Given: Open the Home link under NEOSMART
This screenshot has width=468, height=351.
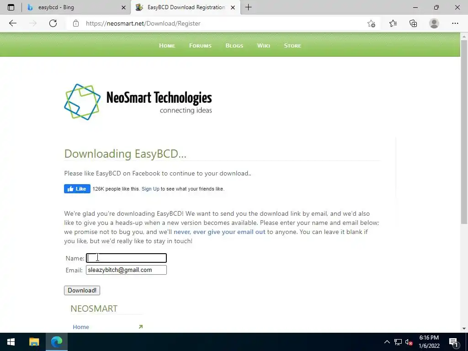Looking at the screenshot, I should (81, 327).
